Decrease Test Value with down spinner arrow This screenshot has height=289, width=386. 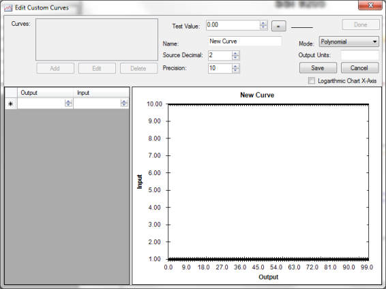263,27
